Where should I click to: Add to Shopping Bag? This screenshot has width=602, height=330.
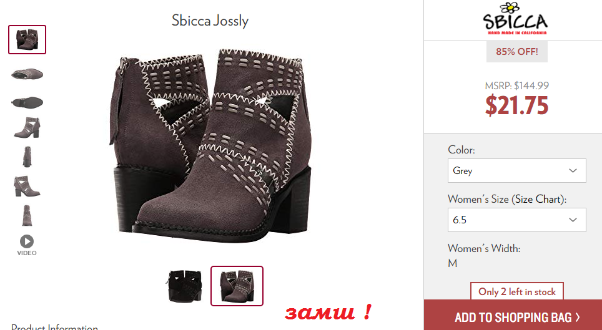[x=513, y=316]
